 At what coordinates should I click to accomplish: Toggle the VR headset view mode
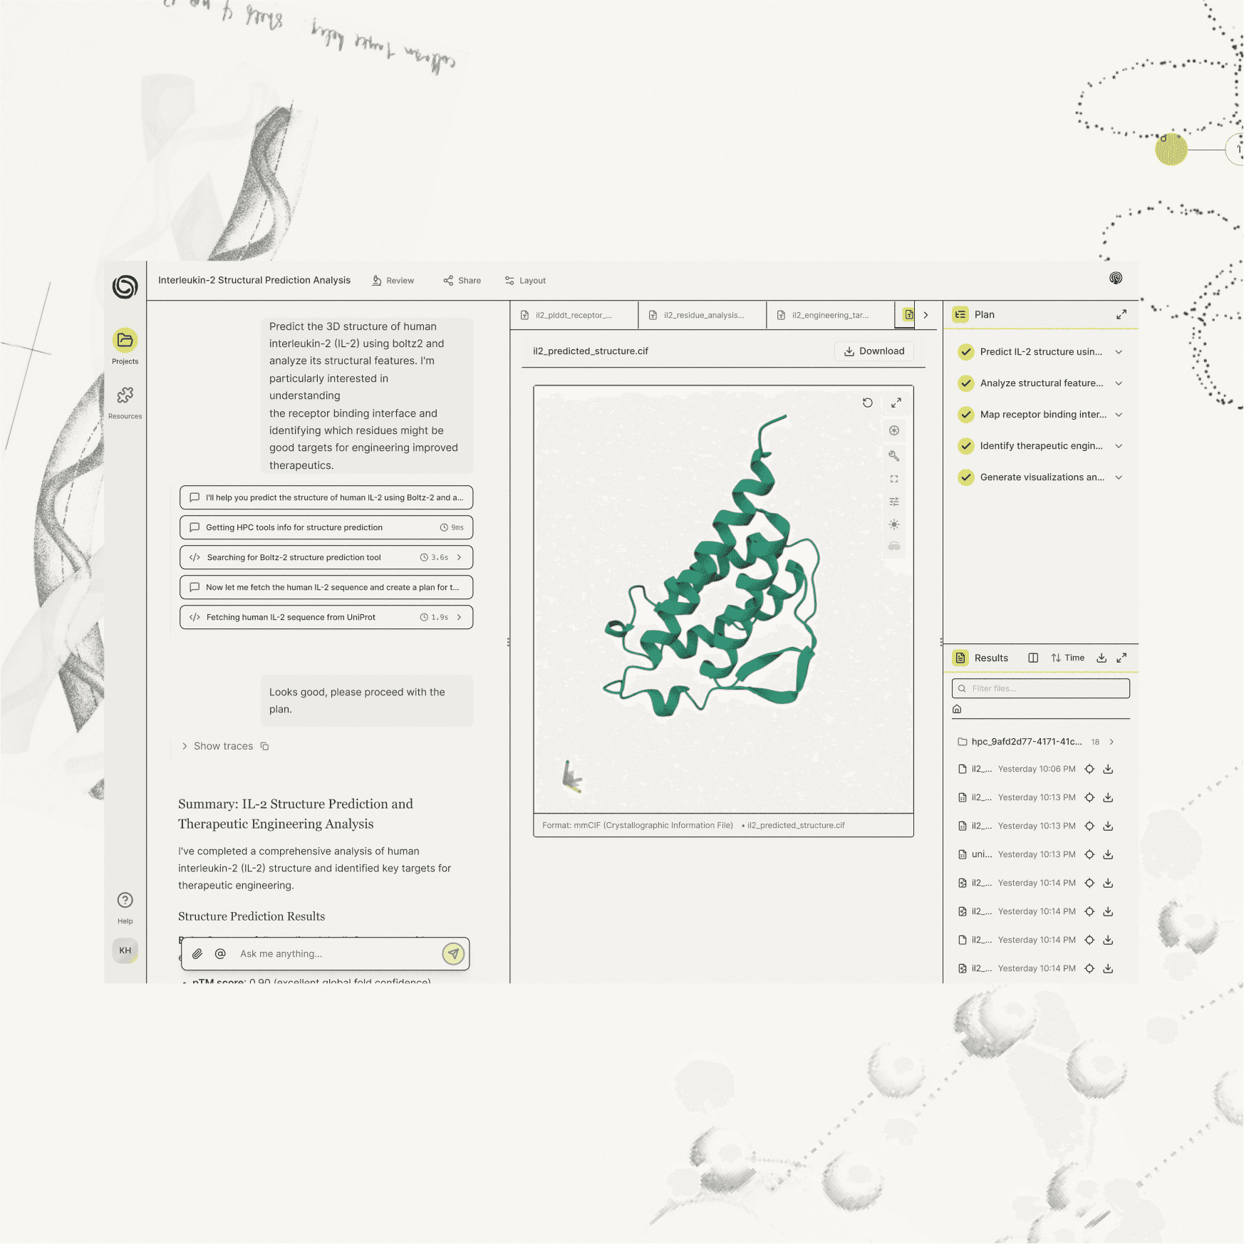(894, 546)
